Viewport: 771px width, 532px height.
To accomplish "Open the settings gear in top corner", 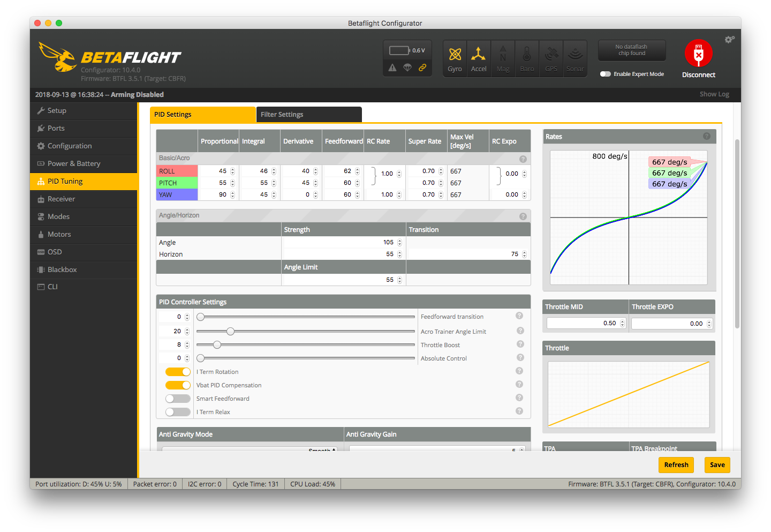I will (x=729, y=40).
